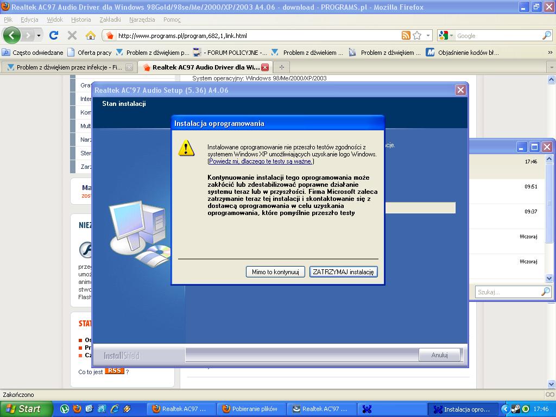Image resolution: width=556 pixels, height=417 pixels.
Task: Launch Firefox from quick launch icon
Action: 77,409
